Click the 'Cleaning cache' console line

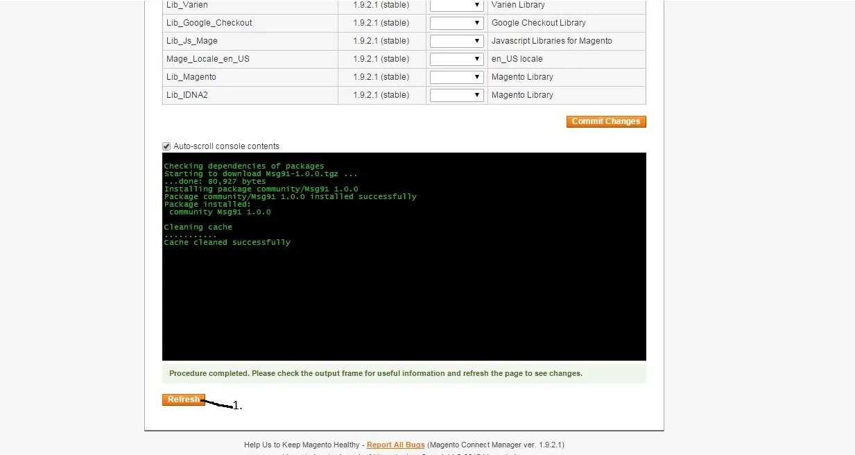(x=198, y=227)
